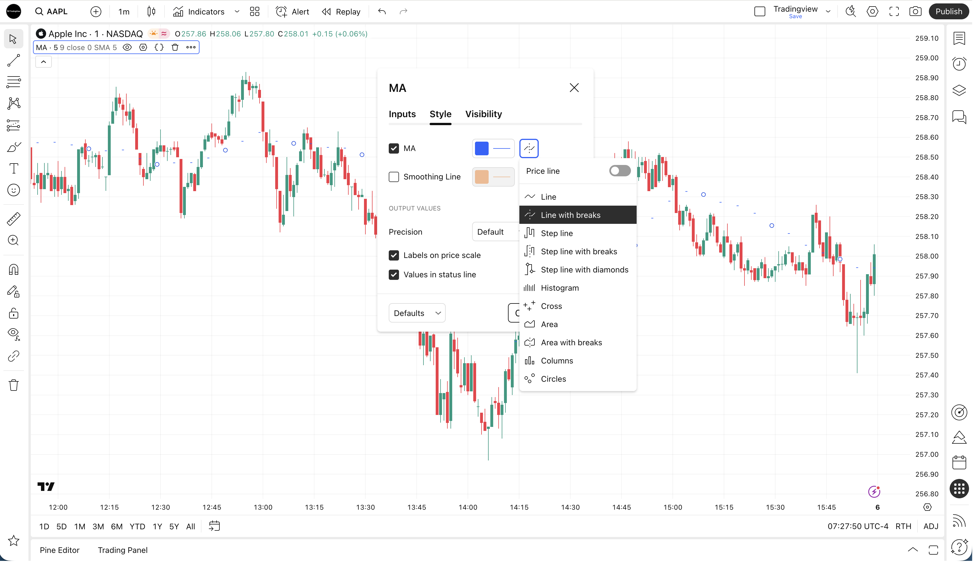The width and height of the screenshot is (973, 564).
Task: Uncheck Labels on price scale
Action: 394,255
